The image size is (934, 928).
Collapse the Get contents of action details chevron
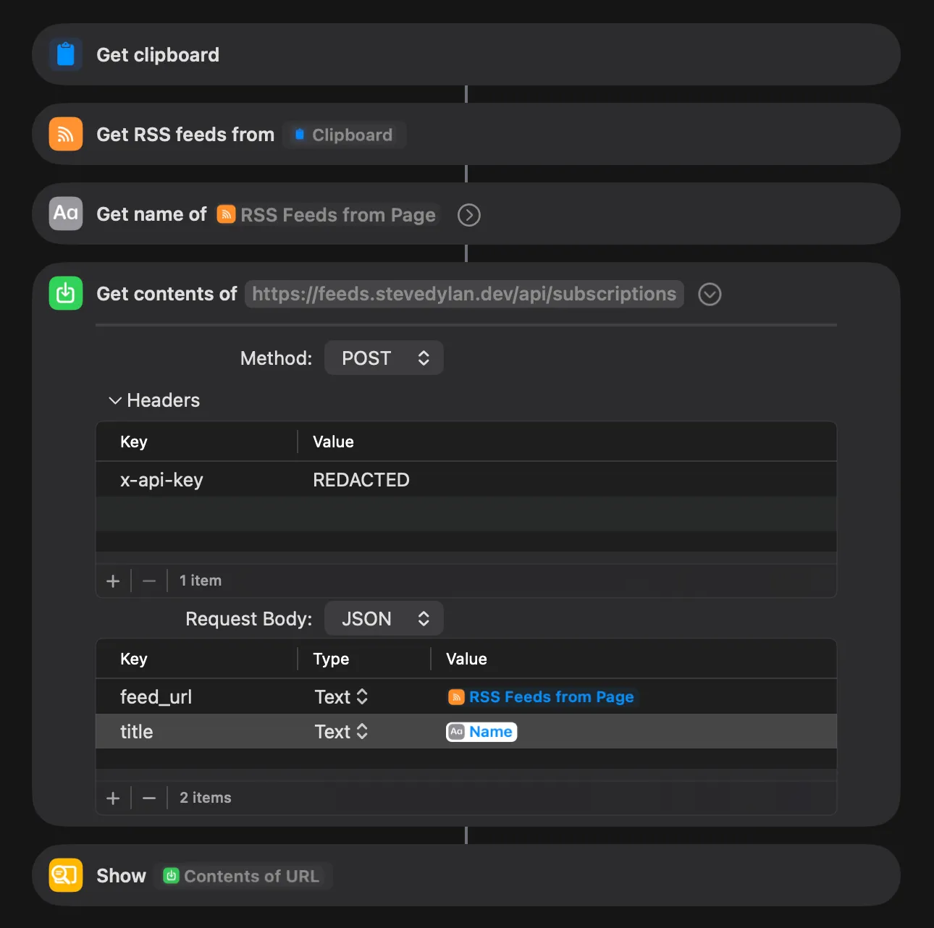coord(710,294)
